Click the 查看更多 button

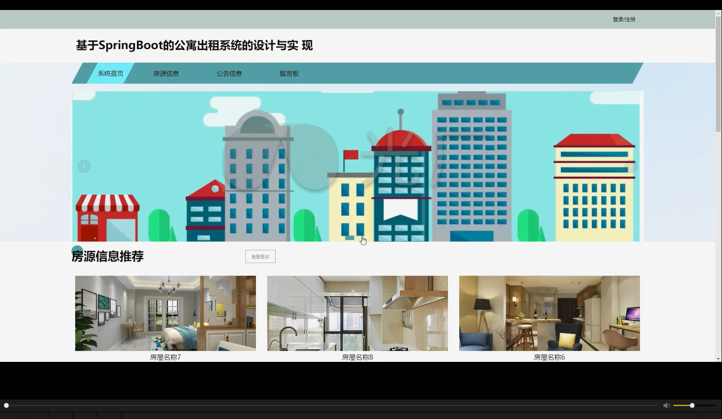pyautogui.click(x=260, y=256)
